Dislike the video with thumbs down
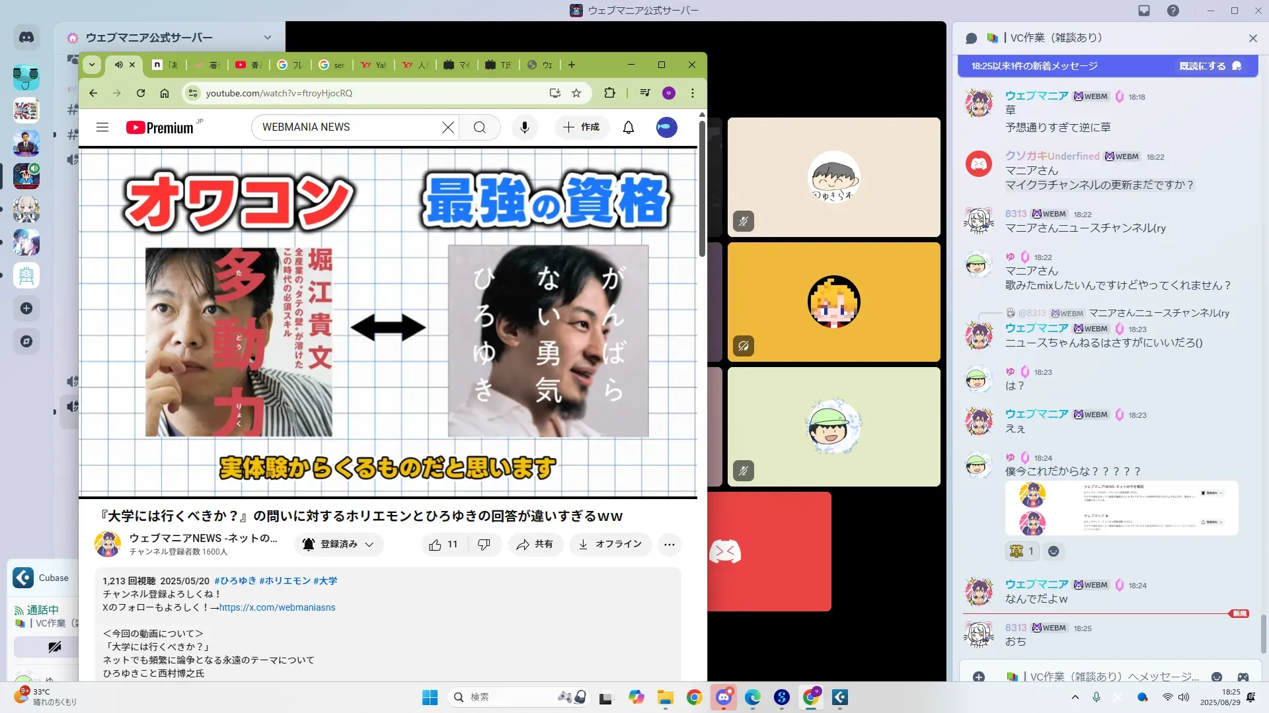 point(484,545)
